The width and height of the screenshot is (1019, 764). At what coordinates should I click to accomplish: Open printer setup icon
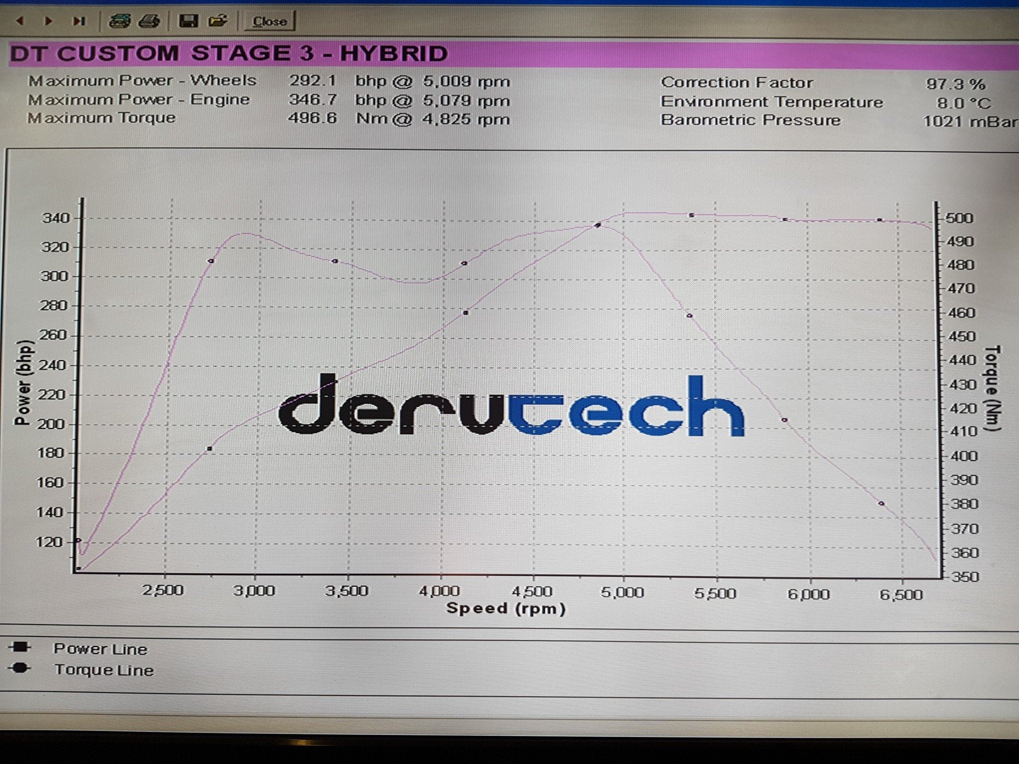(120, 21)
